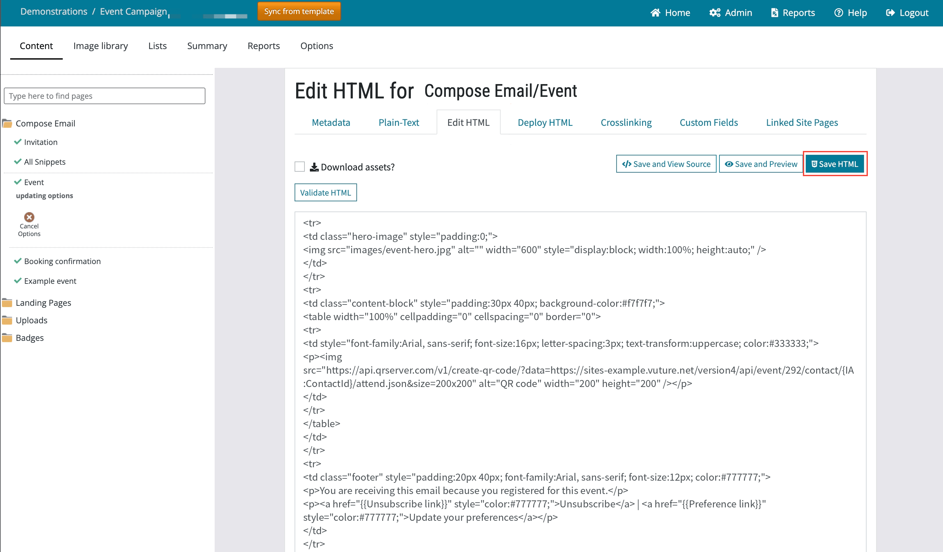Focus the find pages search field
The image size is (943, 552).
pos(104,96)
